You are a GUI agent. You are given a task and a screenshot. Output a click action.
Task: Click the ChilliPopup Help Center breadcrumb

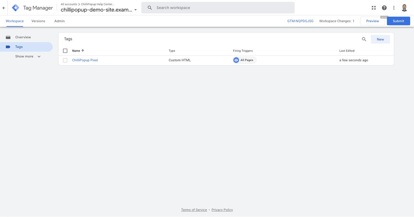click(x=97, y=4)
